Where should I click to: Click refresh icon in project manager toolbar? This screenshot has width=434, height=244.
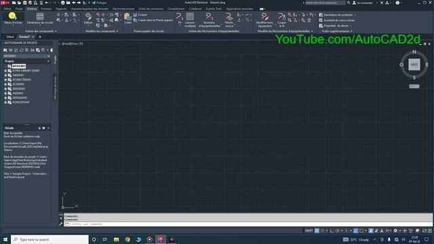(x=21, y=50)
